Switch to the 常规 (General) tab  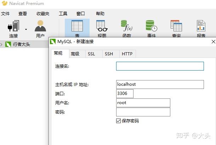[60, 53]
